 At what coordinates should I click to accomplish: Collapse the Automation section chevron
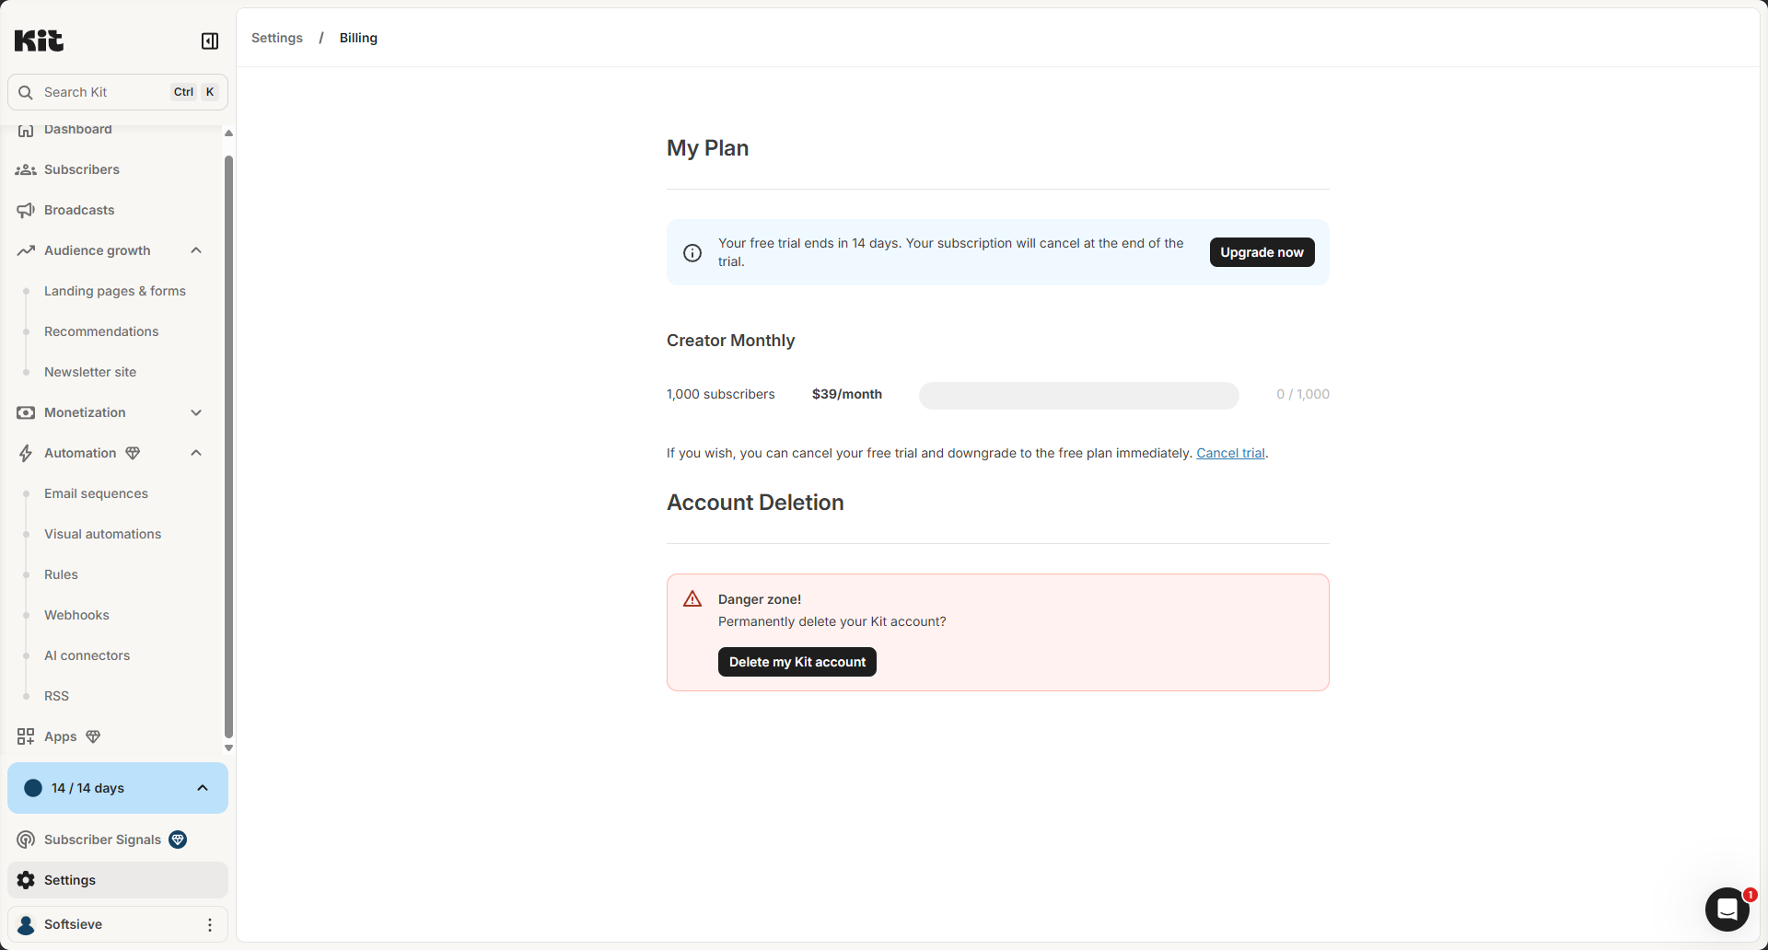(196, 453)
